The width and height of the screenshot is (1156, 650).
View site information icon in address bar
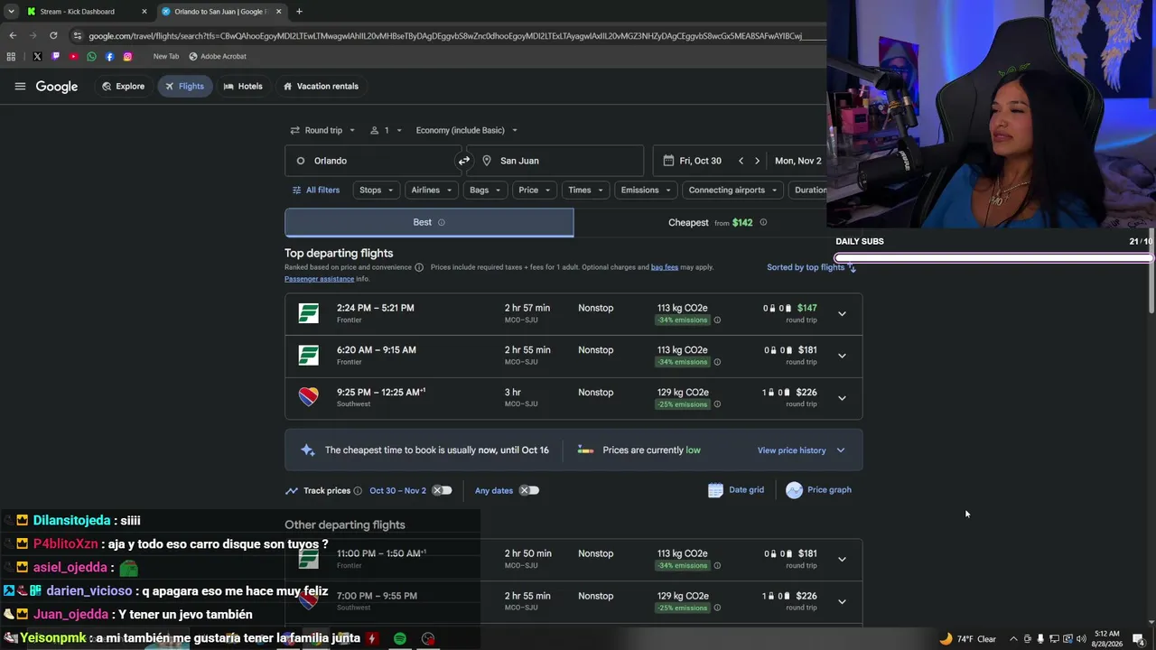pyautogui.click(x=78, y=35)
